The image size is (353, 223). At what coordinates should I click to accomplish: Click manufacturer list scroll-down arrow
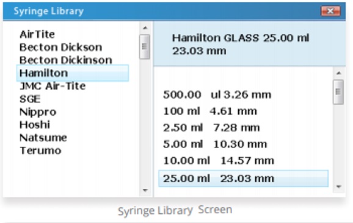(x=145, y=191)
